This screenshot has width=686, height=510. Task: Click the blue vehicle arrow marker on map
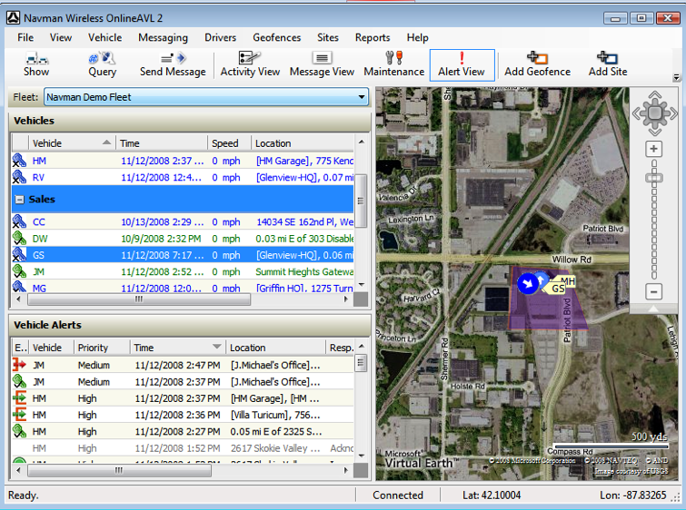[528, 283]
